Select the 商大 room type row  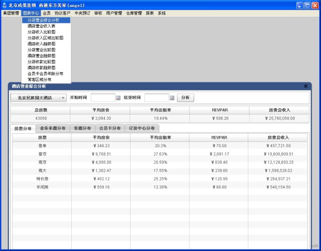point(159,171)
